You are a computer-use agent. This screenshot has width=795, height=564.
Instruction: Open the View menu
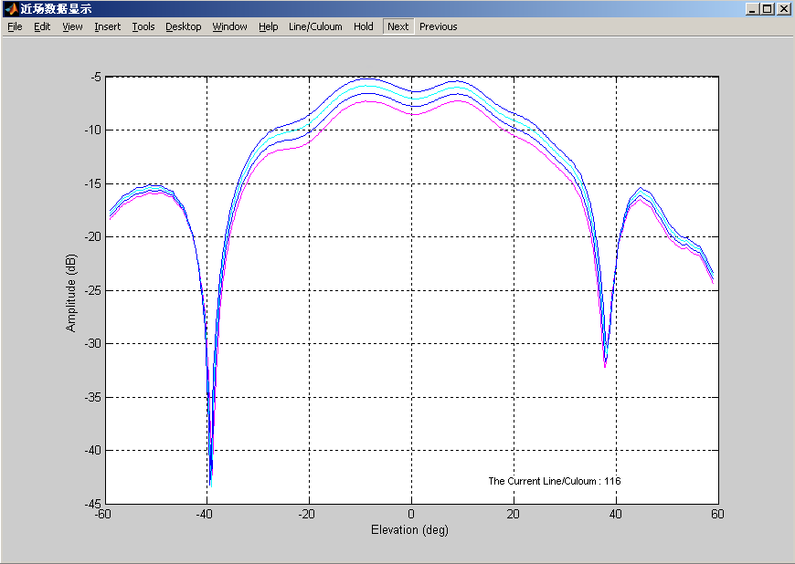(72, 26)
